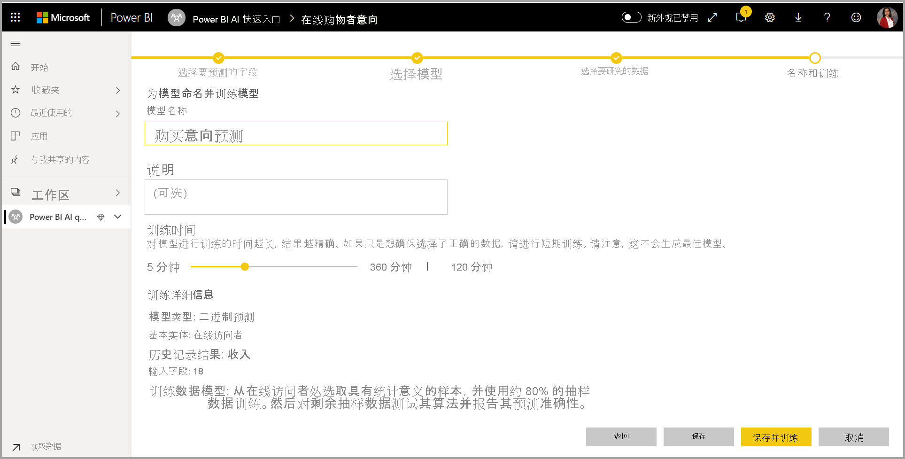The width and height of the screenshot is (905, 459).
Task: Click the 工作区 workspaces icon
Action: [x=15, y=192]
